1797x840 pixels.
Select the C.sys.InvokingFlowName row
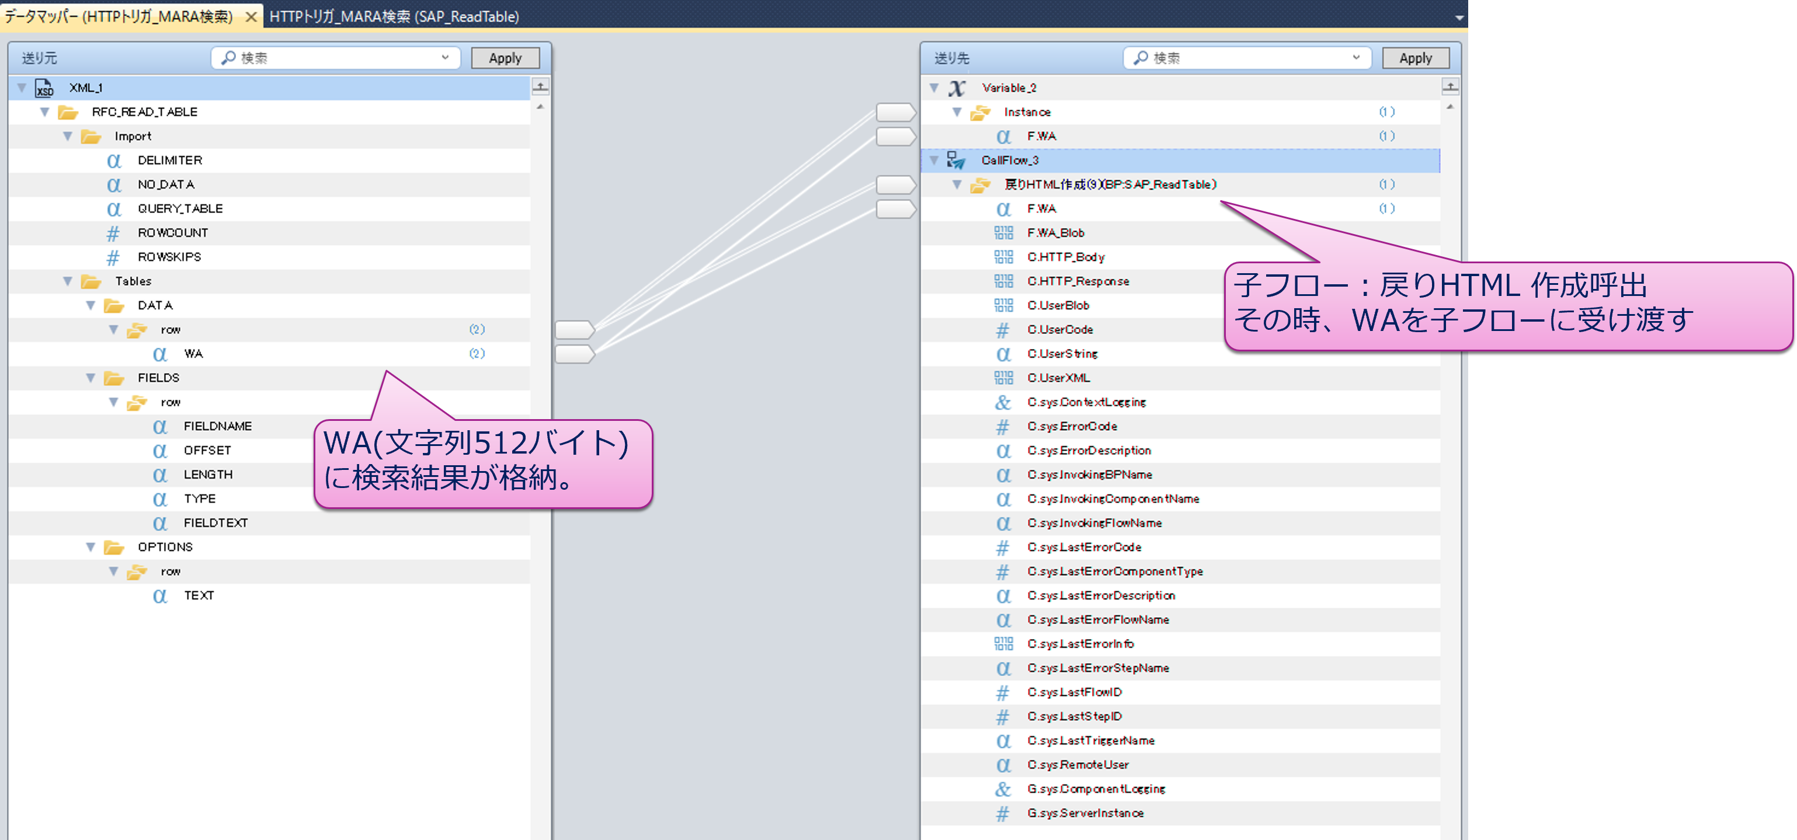tap(1180, 523)
